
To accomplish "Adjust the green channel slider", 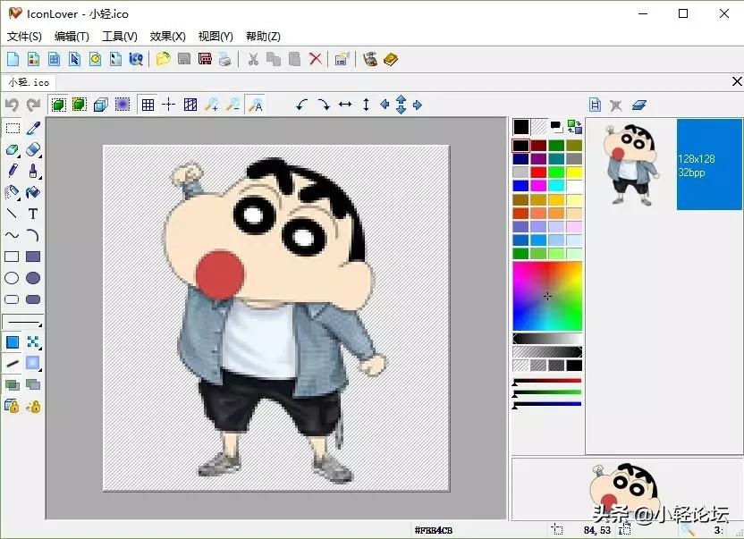I will click(x=547, y=393).
